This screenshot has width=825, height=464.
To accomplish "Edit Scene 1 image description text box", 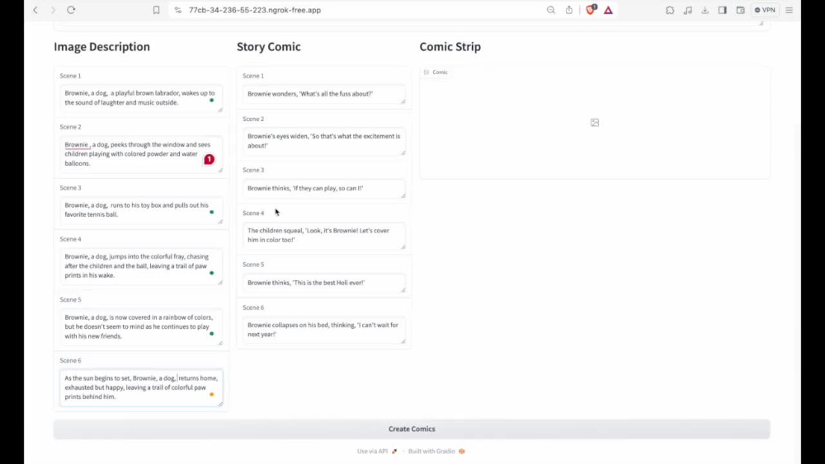I will click(x=141, y=98).
